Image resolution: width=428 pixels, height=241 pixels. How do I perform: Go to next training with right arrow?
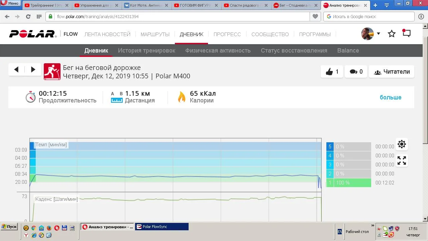33,70
